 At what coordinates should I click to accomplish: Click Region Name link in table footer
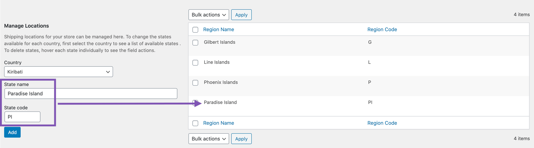pos(219,123)
